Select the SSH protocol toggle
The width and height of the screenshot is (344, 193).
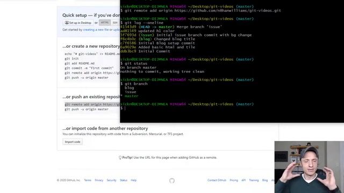(115, 23)
